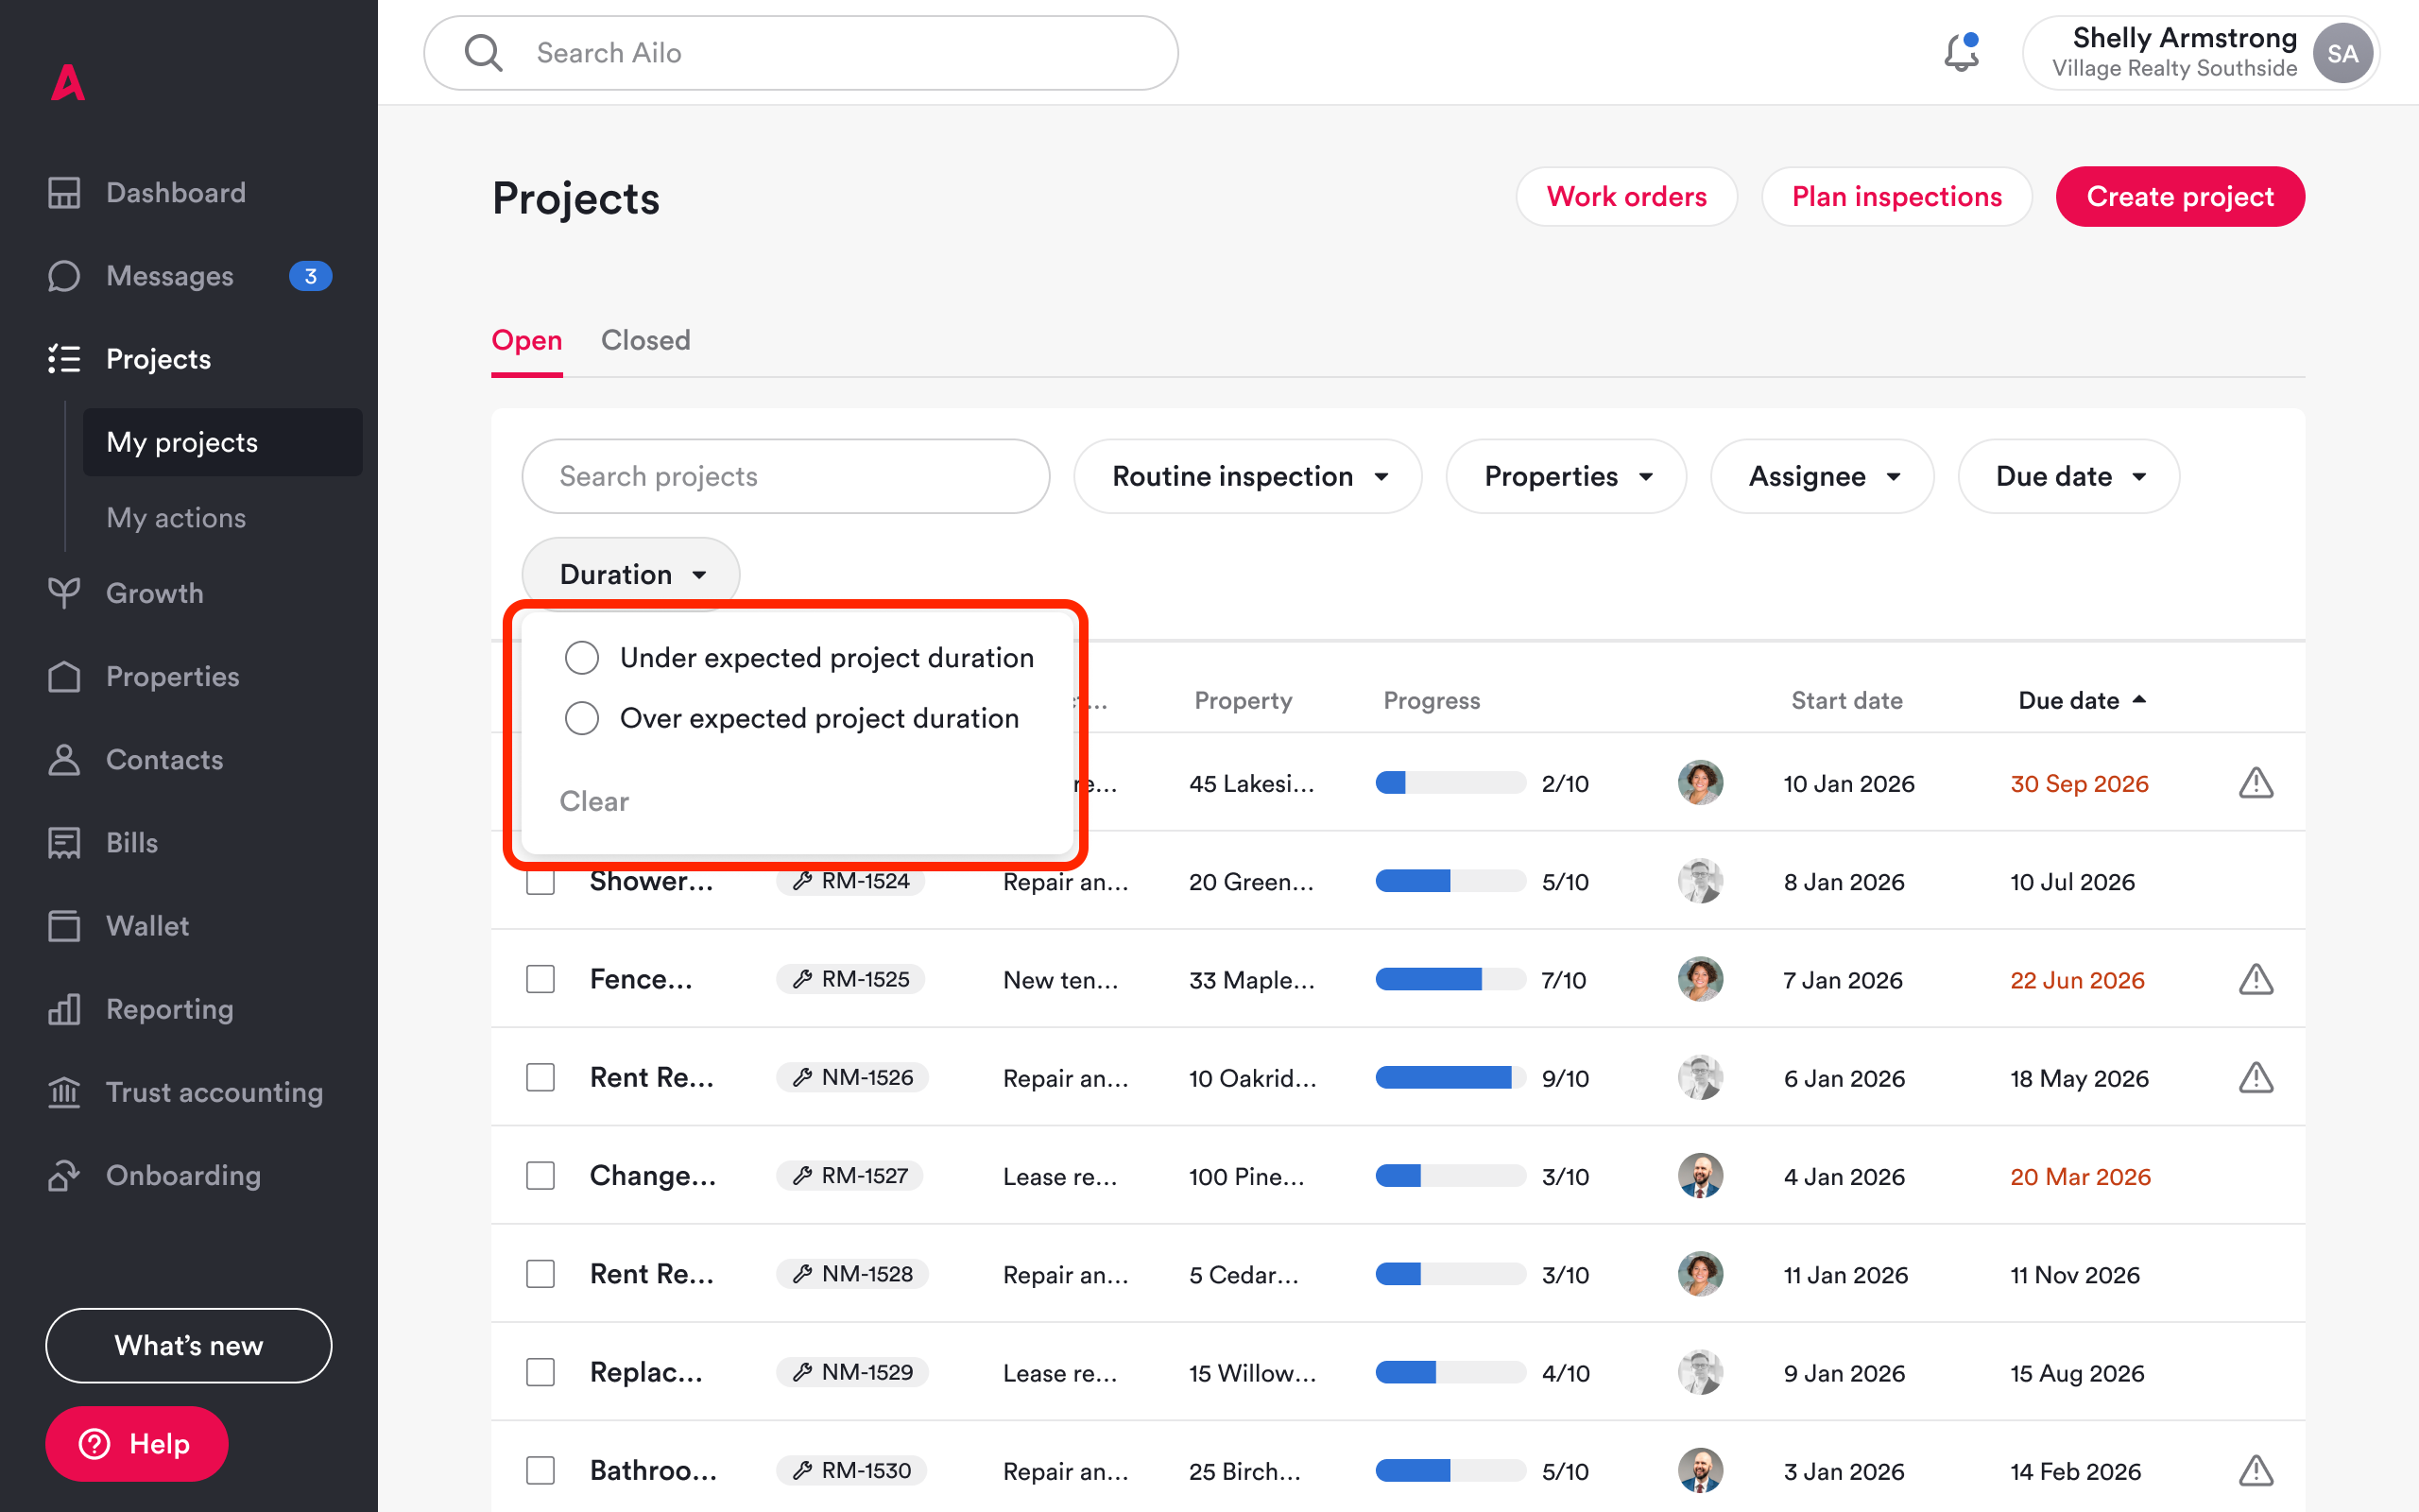The width and height of the screenshot is (2419, 1512).
Task: Switch to the Closed tab
Action: tap(644, 340)
